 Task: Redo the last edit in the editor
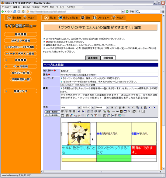point(154,107)
